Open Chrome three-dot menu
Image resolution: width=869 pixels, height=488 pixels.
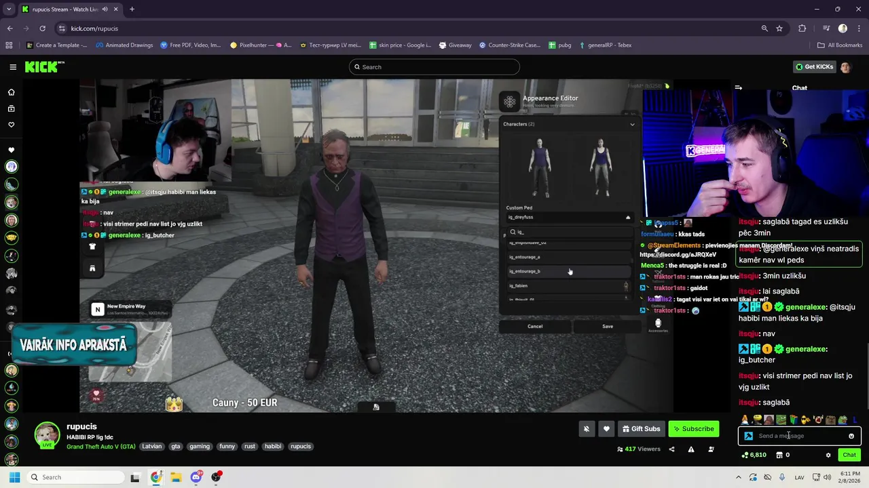(858, 28)
